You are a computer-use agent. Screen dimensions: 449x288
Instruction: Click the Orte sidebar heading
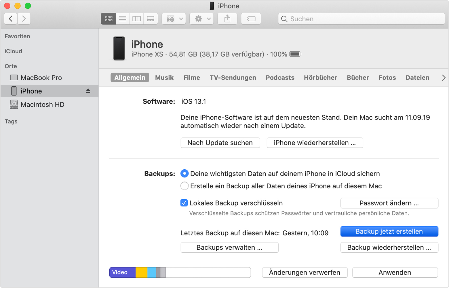click(x=11, y=66)
